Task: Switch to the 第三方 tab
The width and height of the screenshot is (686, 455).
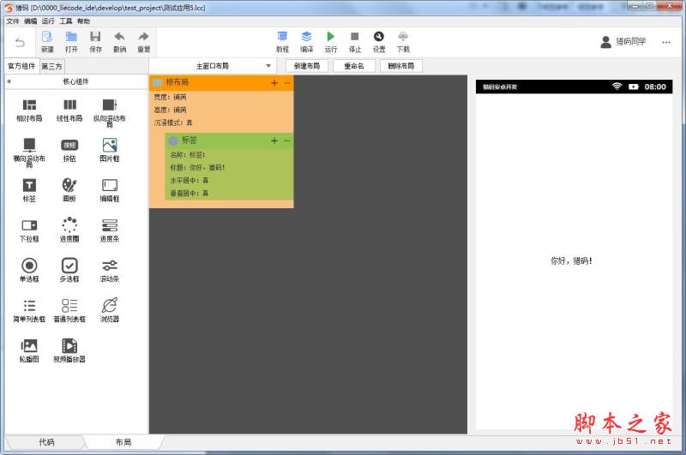Action: pos(51,67)
